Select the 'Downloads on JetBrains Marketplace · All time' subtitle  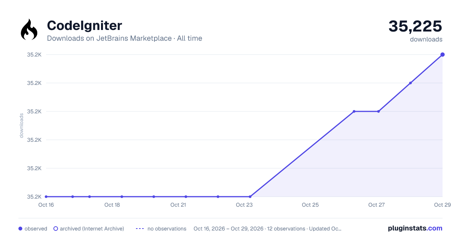124,38
